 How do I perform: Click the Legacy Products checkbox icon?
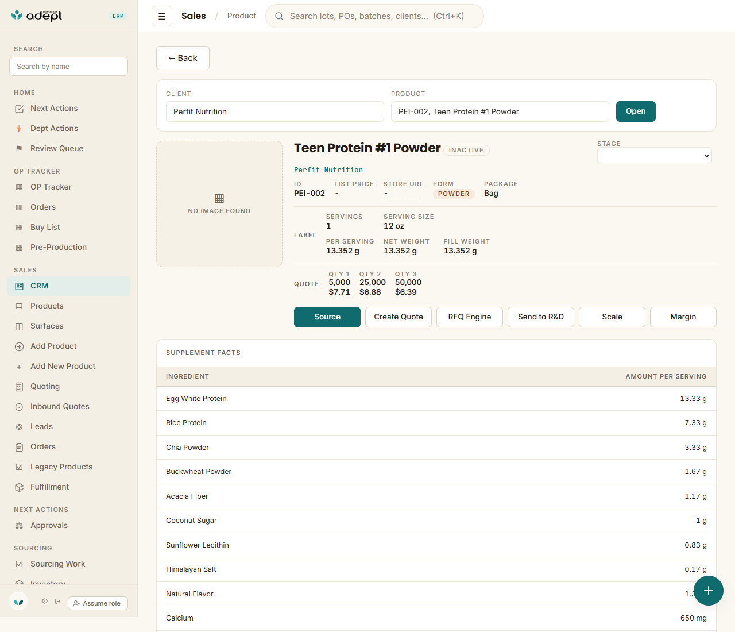tap(20, 467)
